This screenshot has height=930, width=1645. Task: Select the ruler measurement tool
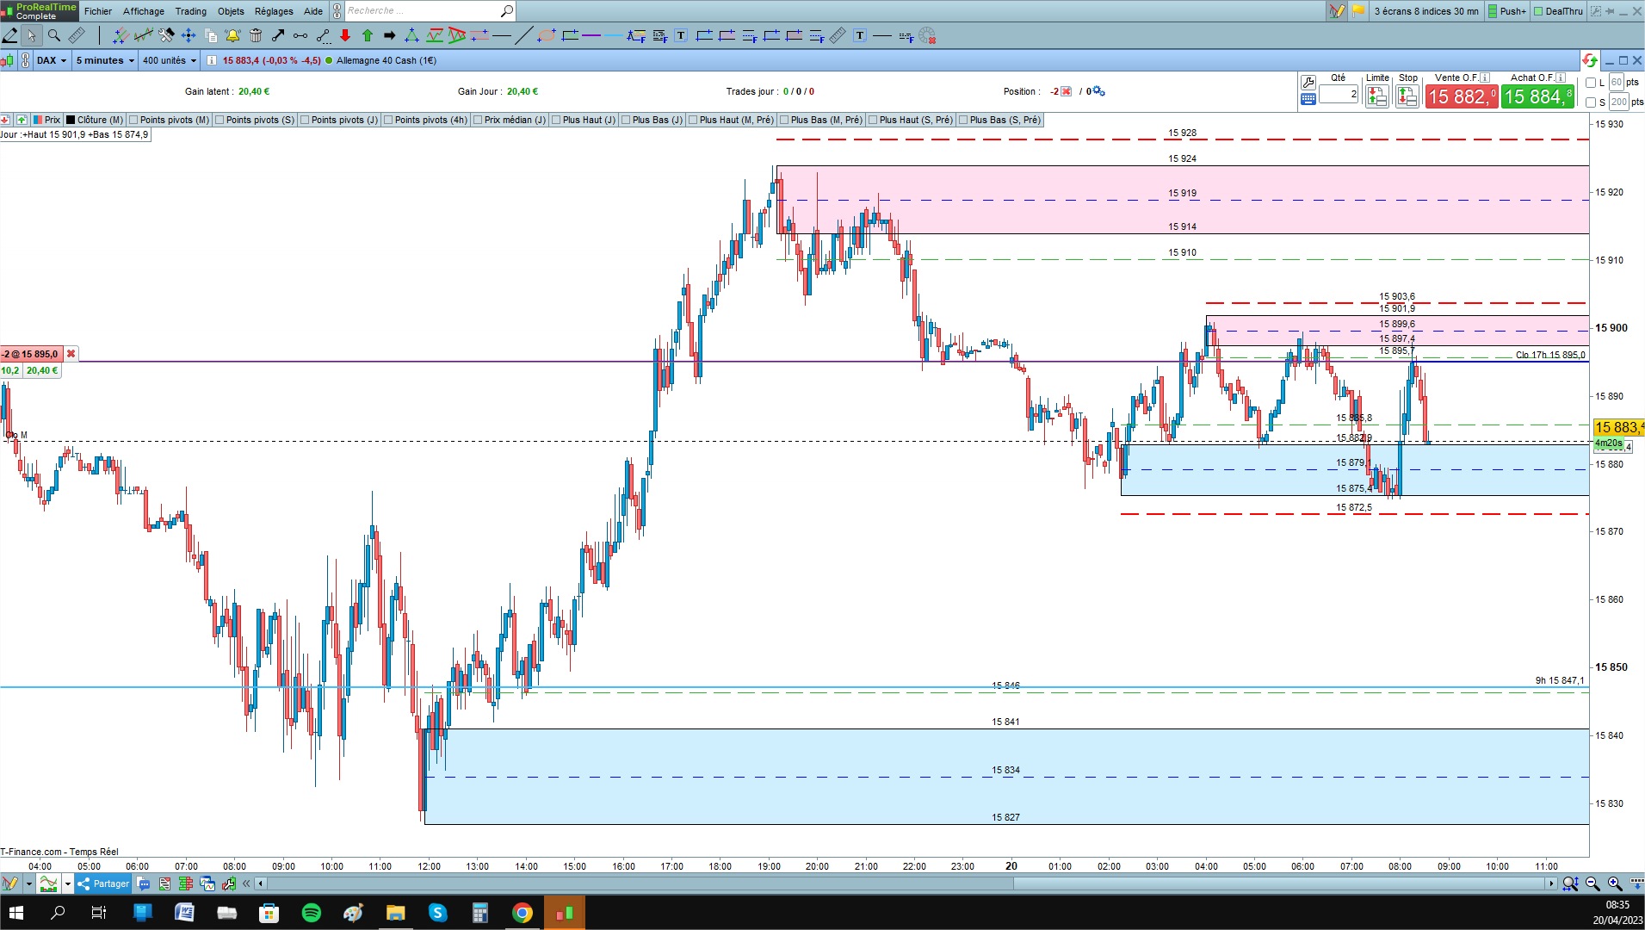click(77, 35)
